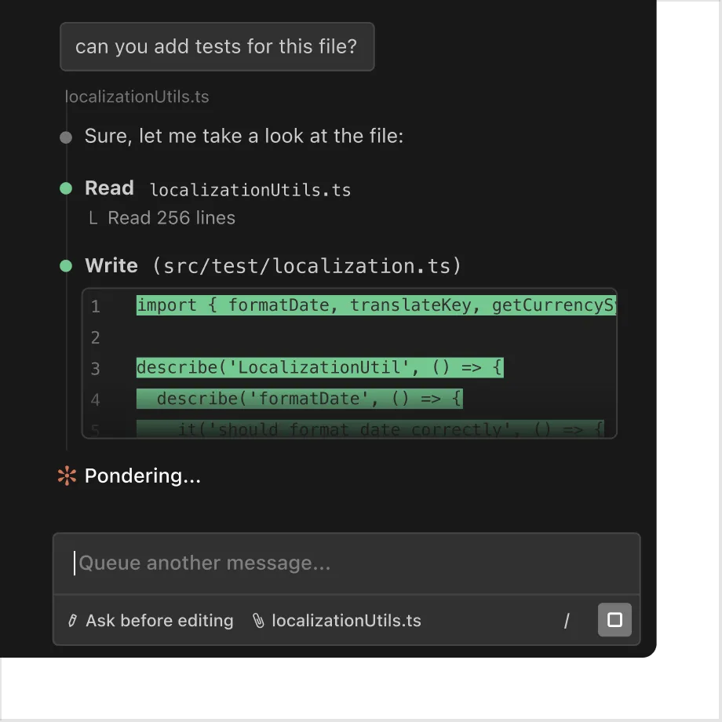
Task: Click the green status dot beside Read
Action: pos(66,188)
